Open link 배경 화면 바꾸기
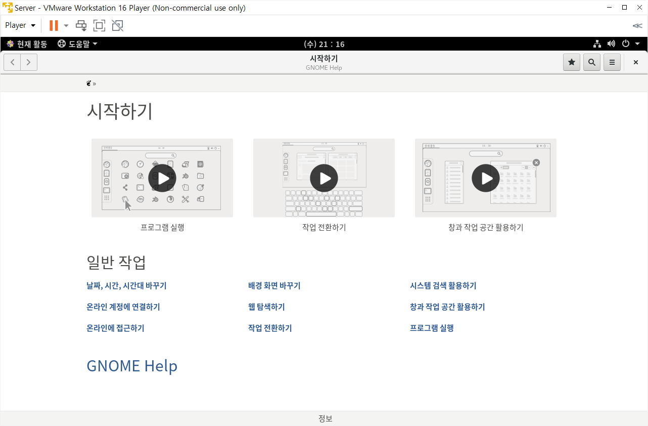Viewport: 648px width, 426px height. 274,286
